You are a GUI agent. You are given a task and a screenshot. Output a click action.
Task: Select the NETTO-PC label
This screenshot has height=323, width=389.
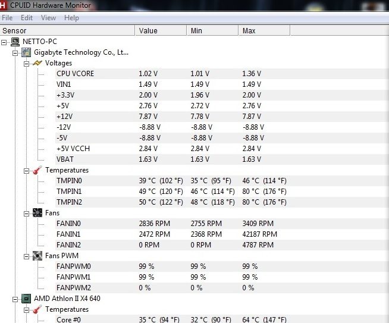coord(40,42)
